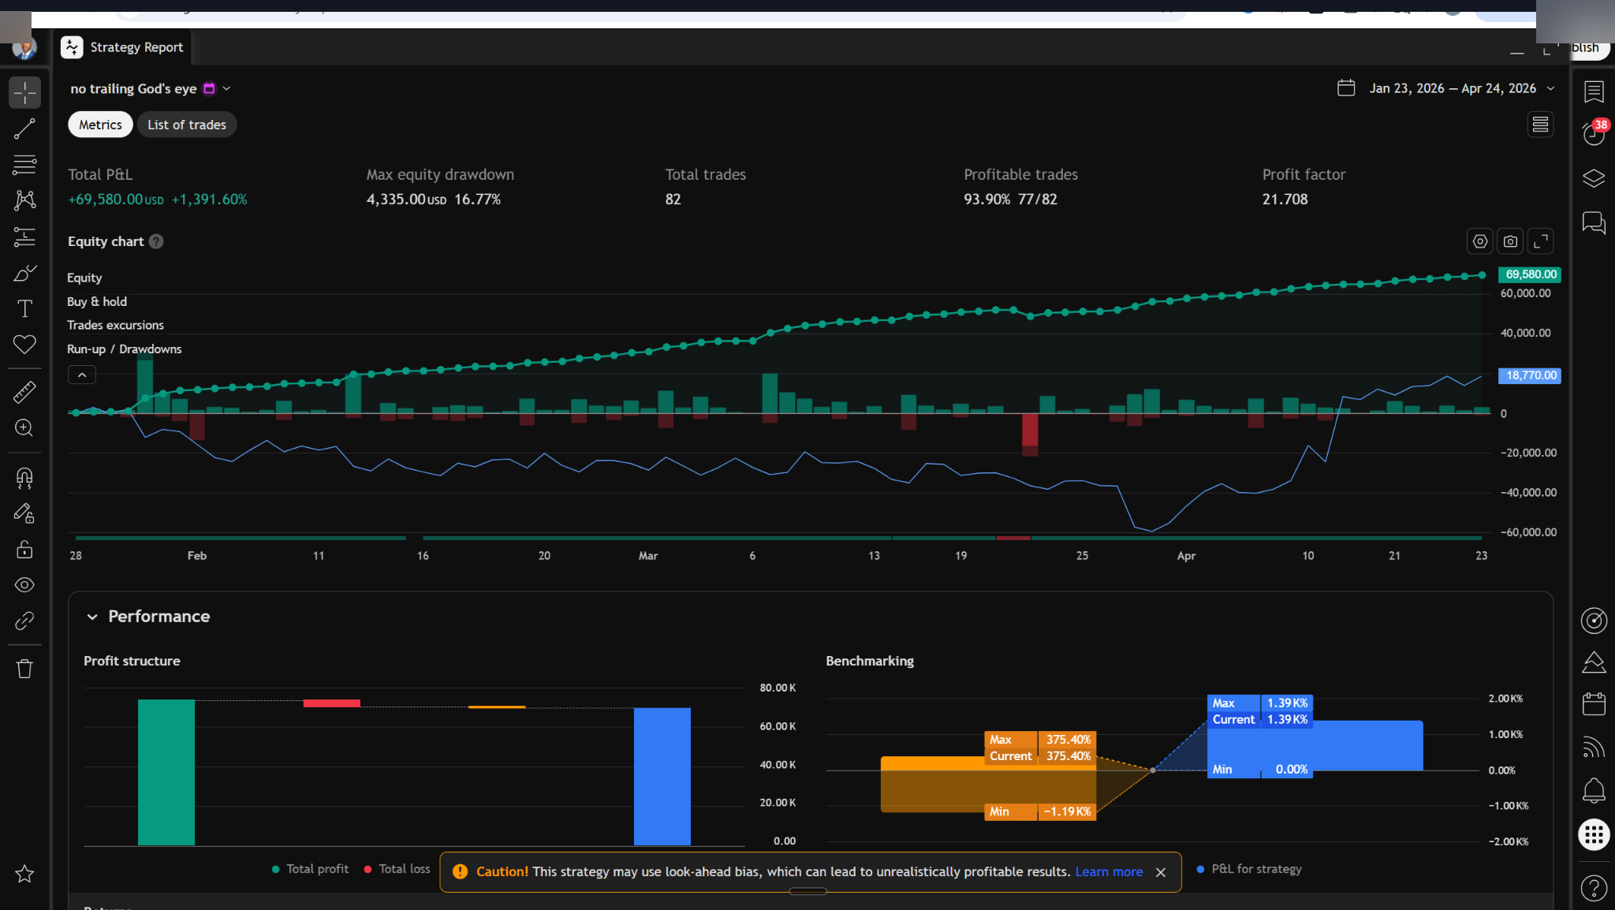This screenshot has height=910, width=1615.
Task: Open the alerts bell icon
Action: pos(1594,789)
